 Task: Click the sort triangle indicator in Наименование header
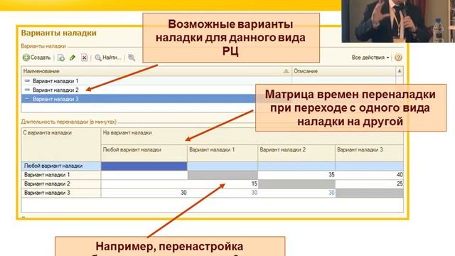click(286, 71)
